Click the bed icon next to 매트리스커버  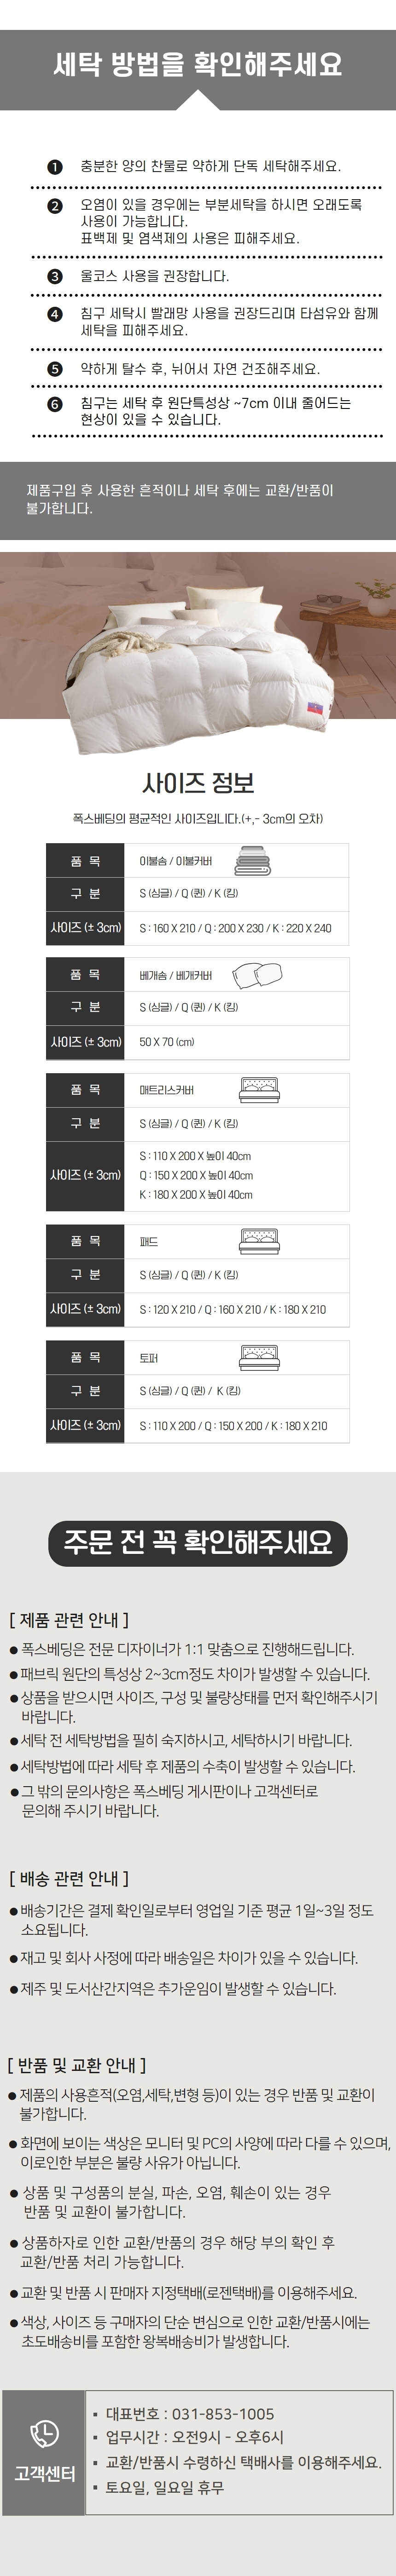point(260,1090)
